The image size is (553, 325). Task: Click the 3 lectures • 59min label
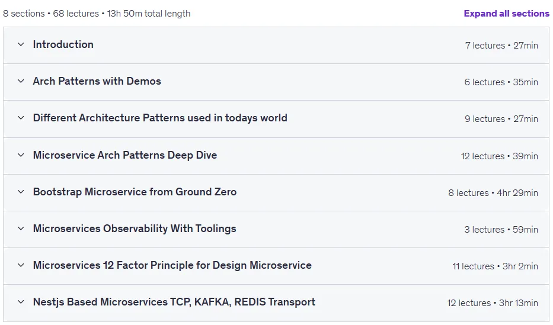pyautogui.click(x=501, y=230)
